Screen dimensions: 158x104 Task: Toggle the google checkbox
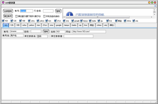click(73, 21)
